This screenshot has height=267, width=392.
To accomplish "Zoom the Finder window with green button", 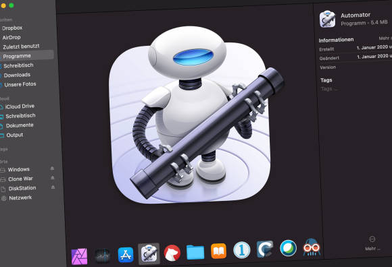I will [11, 5].
